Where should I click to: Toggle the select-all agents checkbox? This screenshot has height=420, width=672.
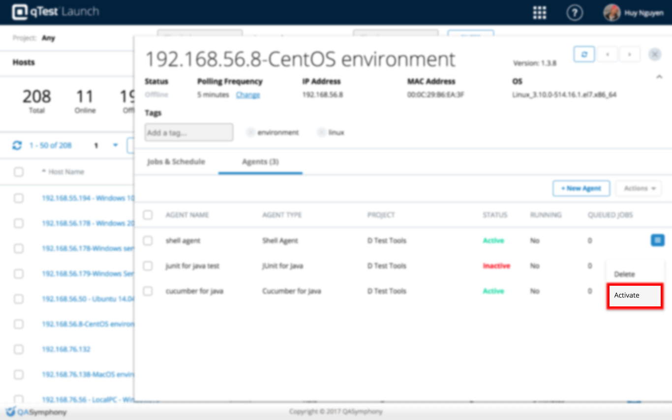pos(148,215)
